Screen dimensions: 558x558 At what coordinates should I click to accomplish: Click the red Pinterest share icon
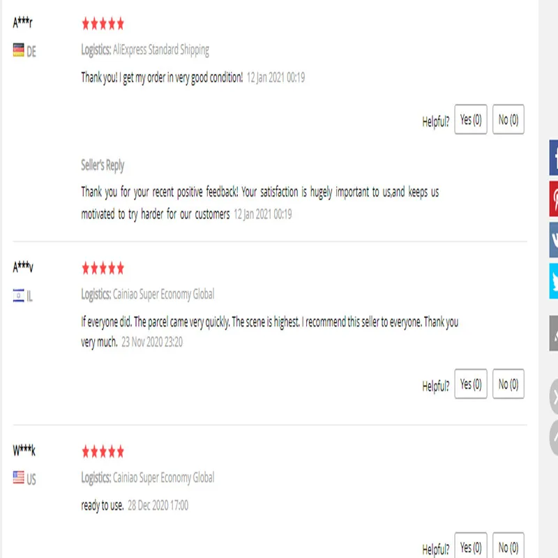[554, 199]
